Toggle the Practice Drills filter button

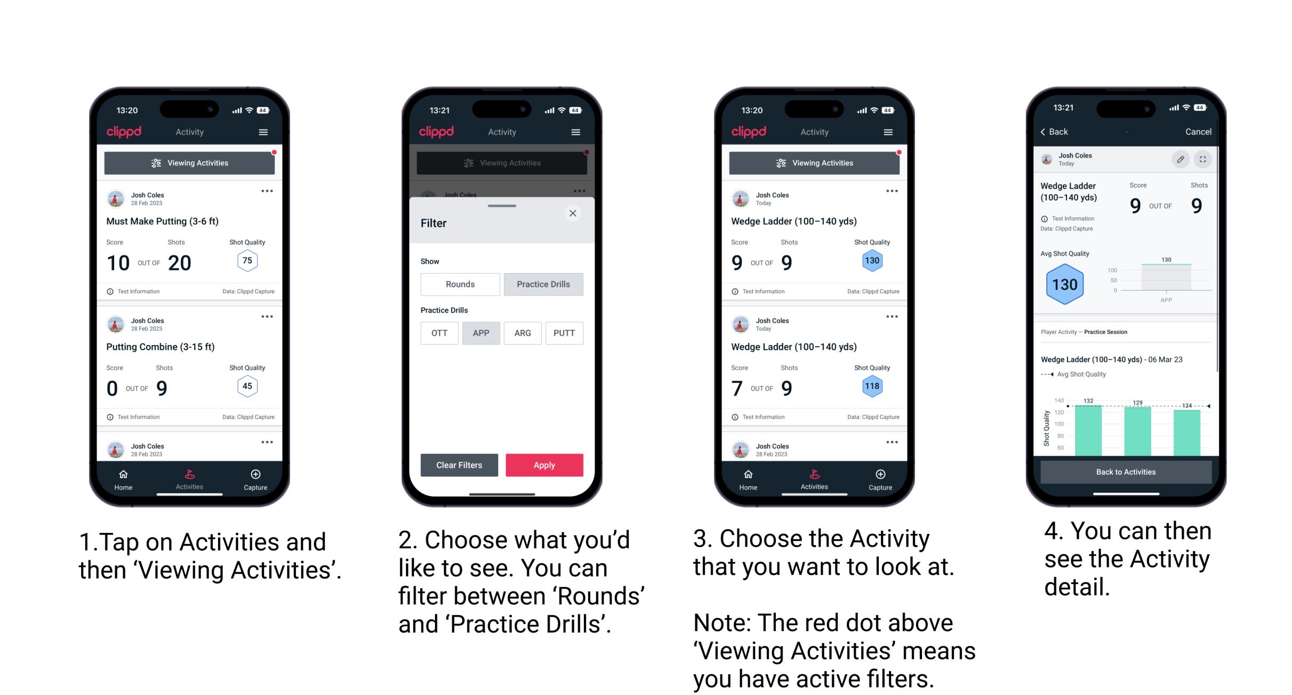point(545,284)
